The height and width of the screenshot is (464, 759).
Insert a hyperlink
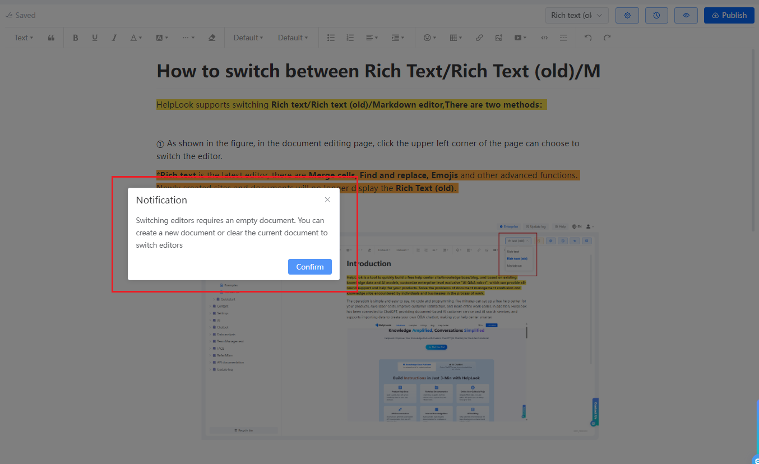(479, 38)
